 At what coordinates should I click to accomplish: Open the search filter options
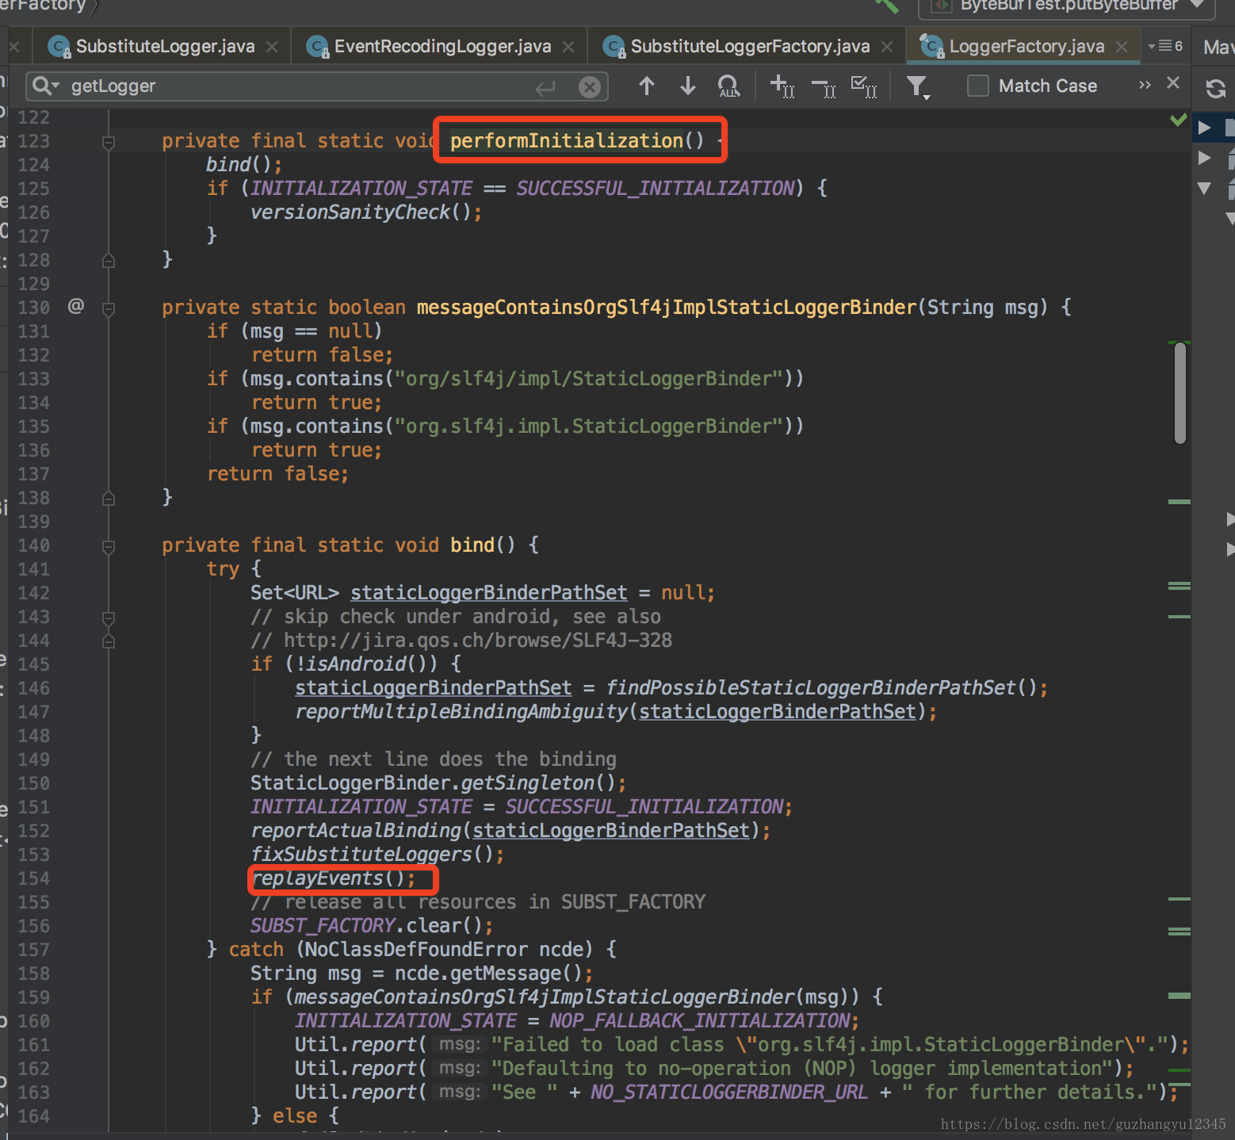click(x=918, y=86)
